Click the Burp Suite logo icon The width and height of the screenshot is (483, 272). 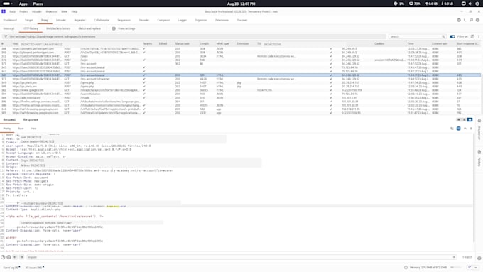4,11
